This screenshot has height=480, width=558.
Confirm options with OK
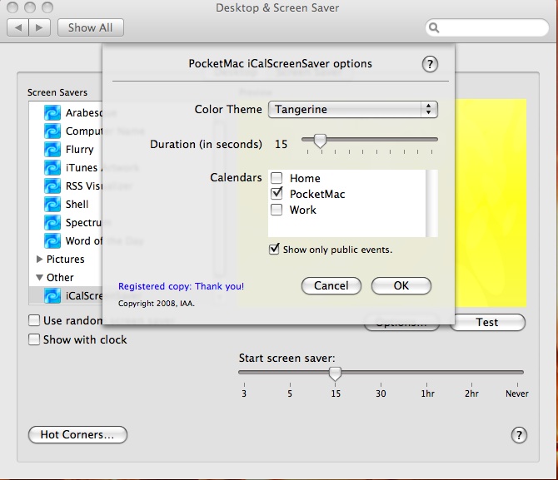[401, 285]
